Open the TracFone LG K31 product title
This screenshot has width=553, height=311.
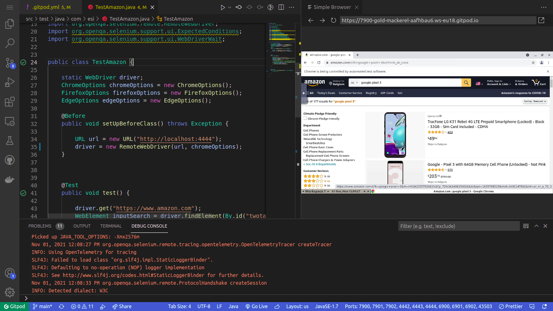coord(486,124)
